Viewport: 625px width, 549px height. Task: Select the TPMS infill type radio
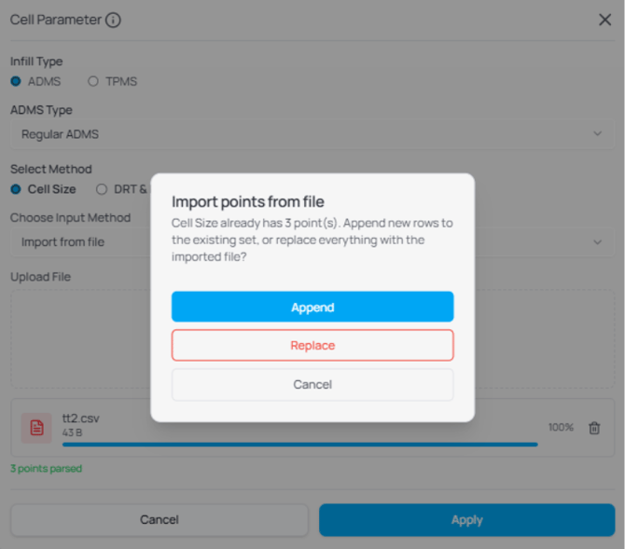pos(93,81)
